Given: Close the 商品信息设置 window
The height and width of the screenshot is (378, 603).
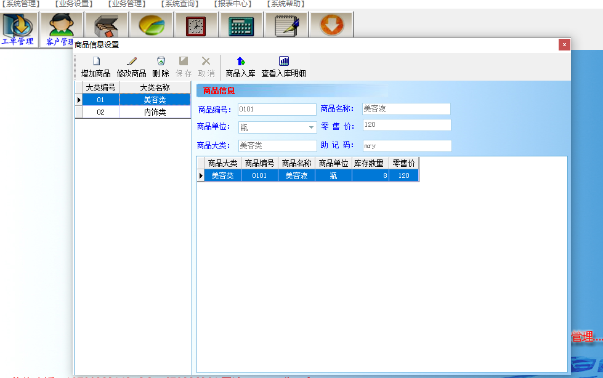Looking at the screenshot, I should click(564, 44).
